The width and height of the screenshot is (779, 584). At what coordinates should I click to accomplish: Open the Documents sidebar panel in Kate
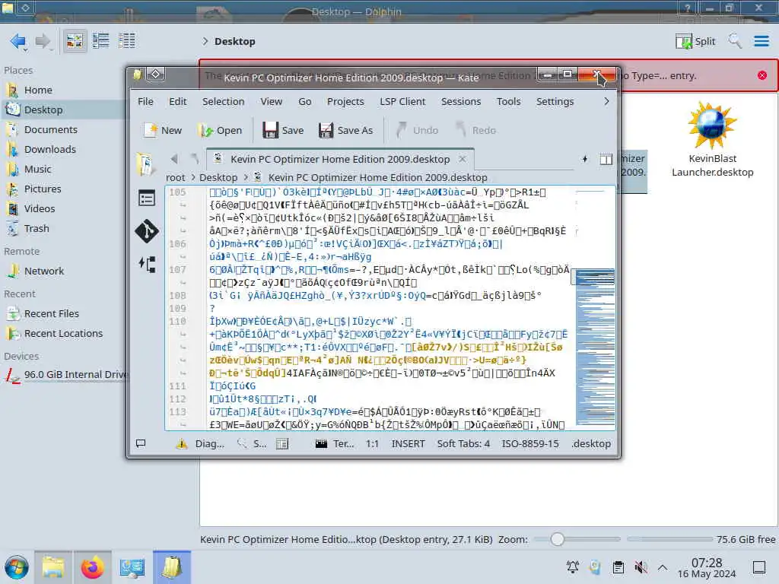pos(146,164)
